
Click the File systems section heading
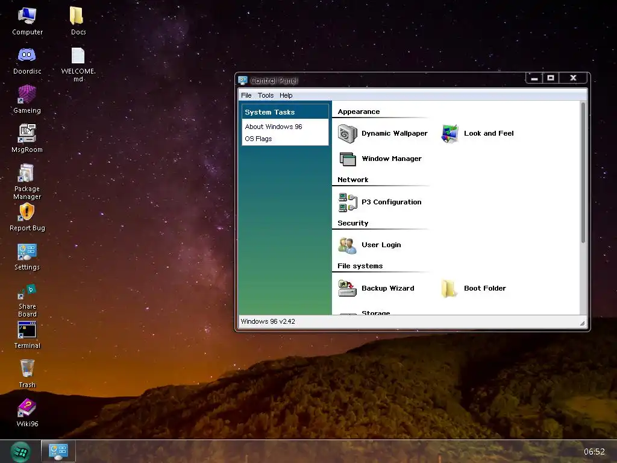click(x=360, y=266)
